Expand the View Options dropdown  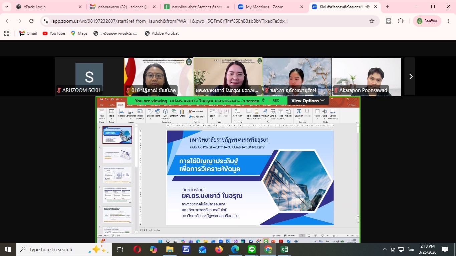[308, 101]
